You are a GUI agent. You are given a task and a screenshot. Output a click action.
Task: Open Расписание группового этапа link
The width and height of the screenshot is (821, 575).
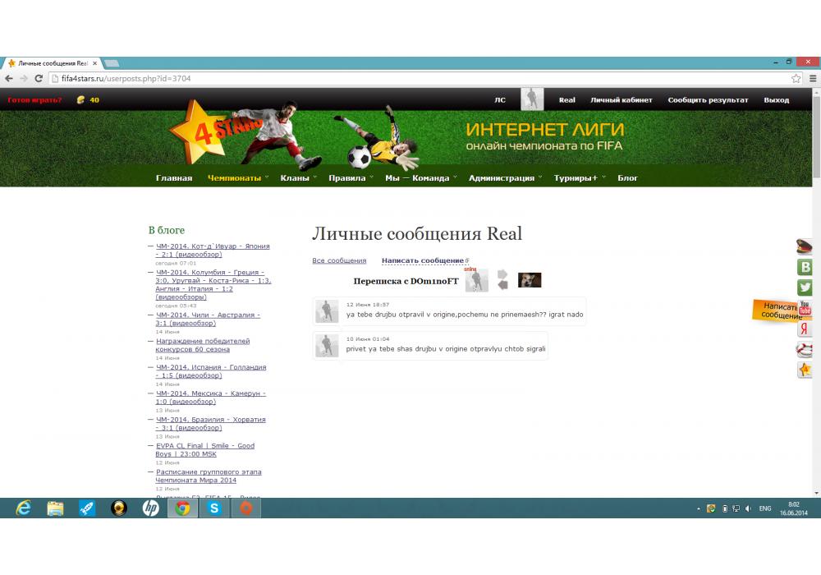[x=209, y=476]
